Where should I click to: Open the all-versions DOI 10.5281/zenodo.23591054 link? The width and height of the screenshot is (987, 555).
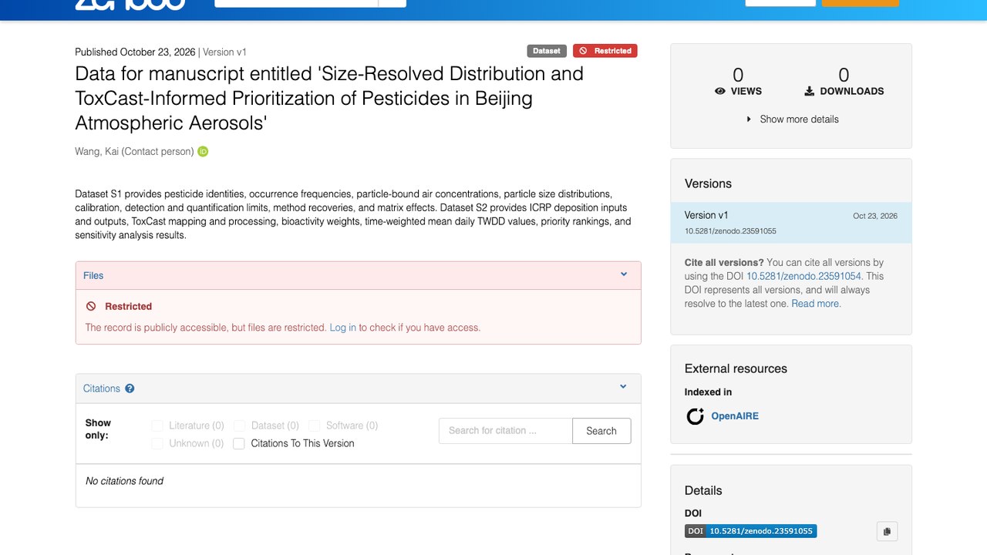[803, 276]
